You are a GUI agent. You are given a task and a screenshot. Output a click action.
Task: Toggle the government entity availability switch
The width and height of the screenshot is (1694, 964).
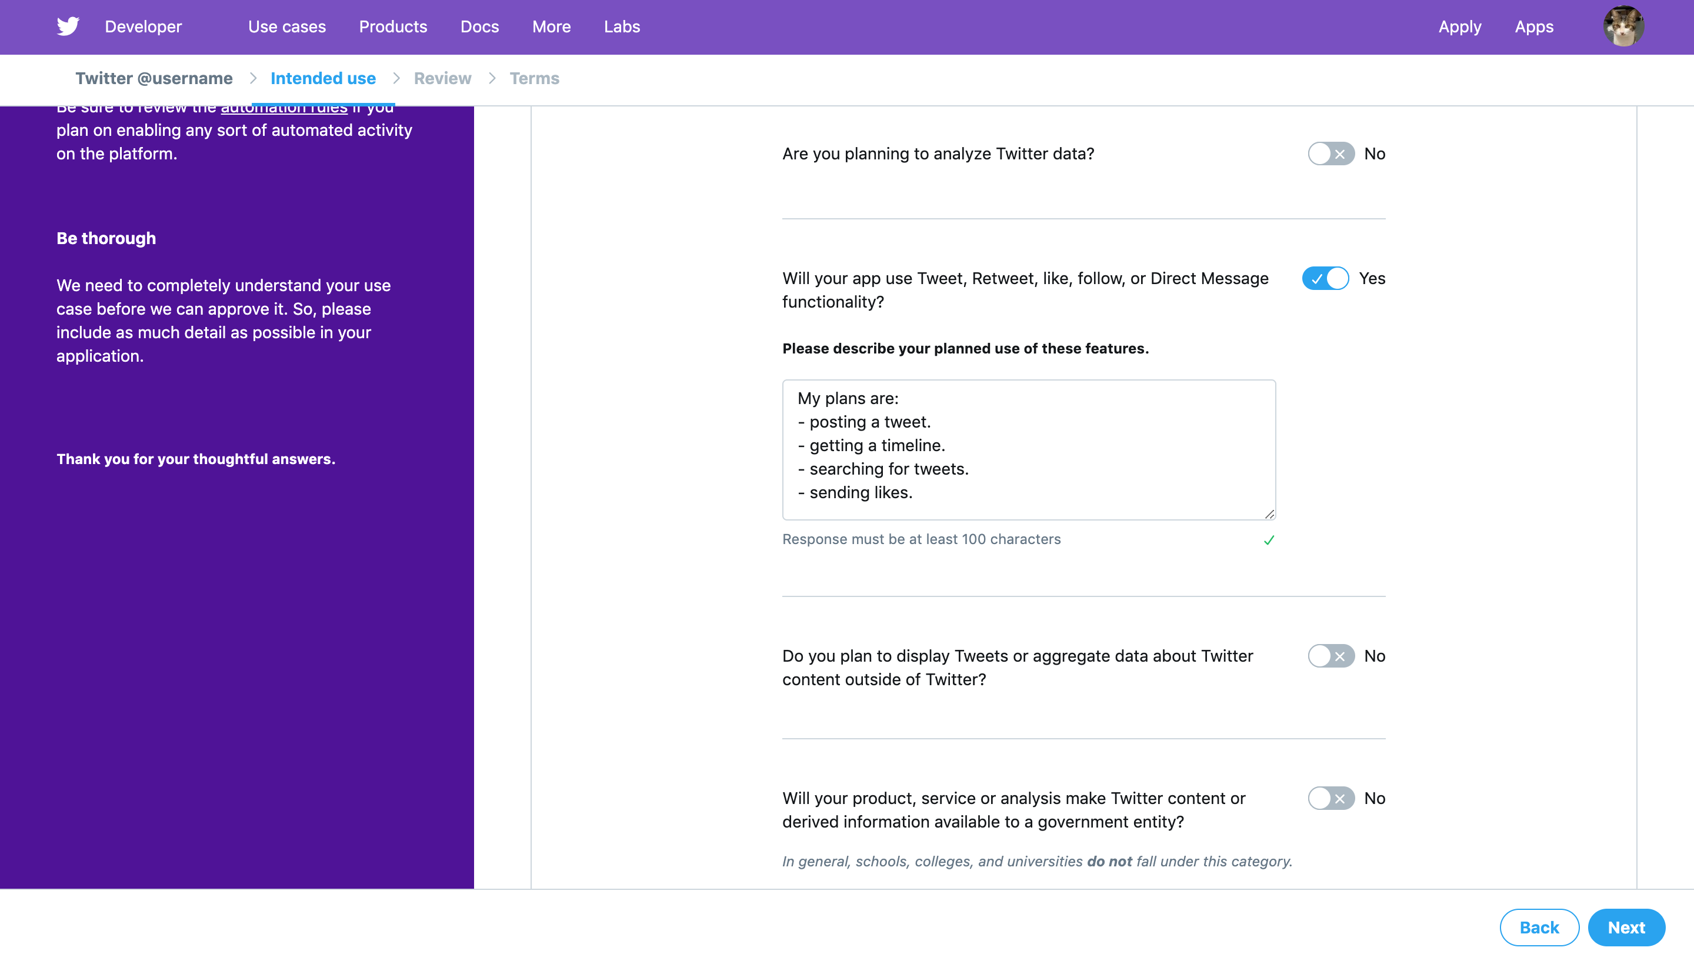(x=1330, y=798)
